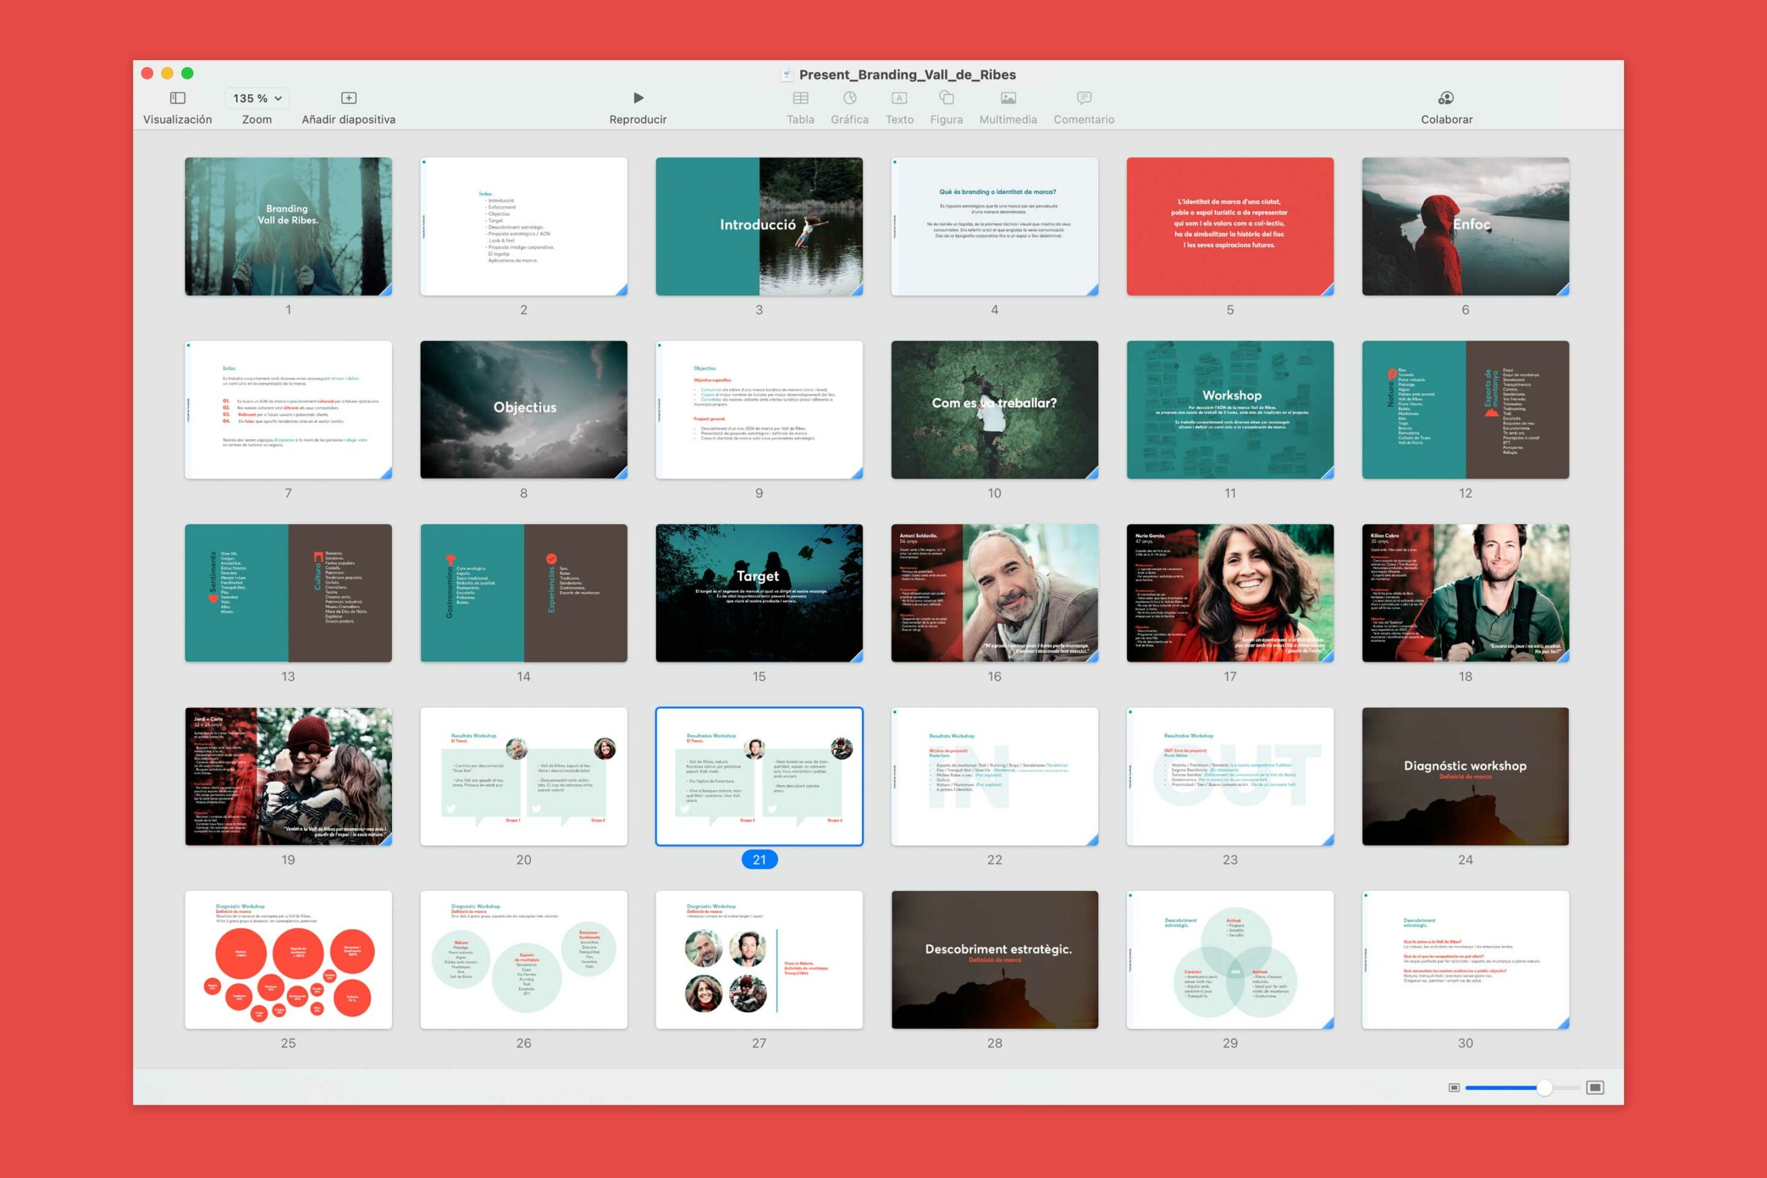Click the small thumbnails size icon
Viewport: 1767px width, 1178px height.
pos(1454,1087)
